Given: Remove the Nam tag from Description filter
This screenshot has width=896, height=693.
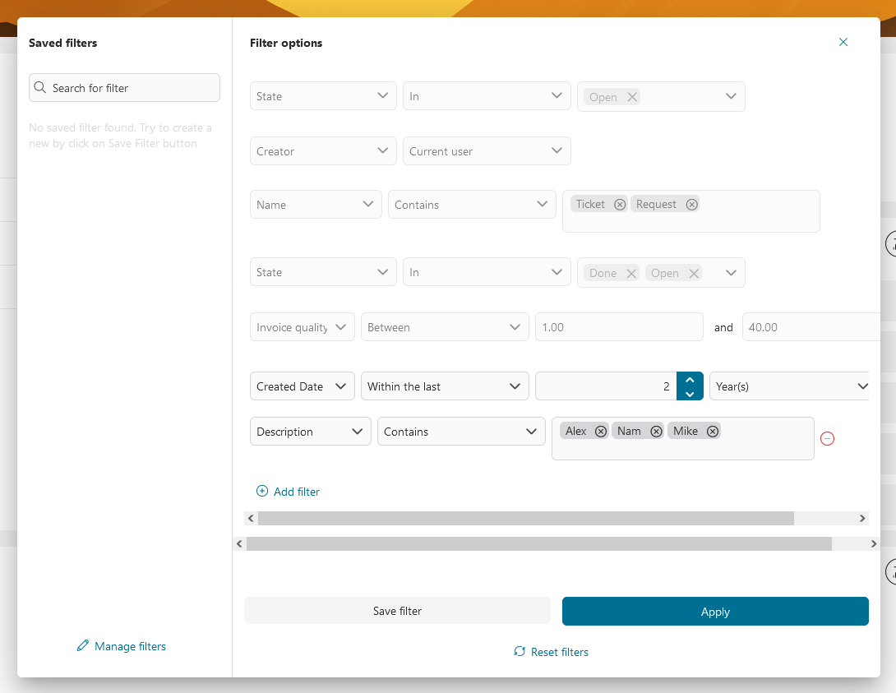Looking at the screenshot, I should 656,430.
